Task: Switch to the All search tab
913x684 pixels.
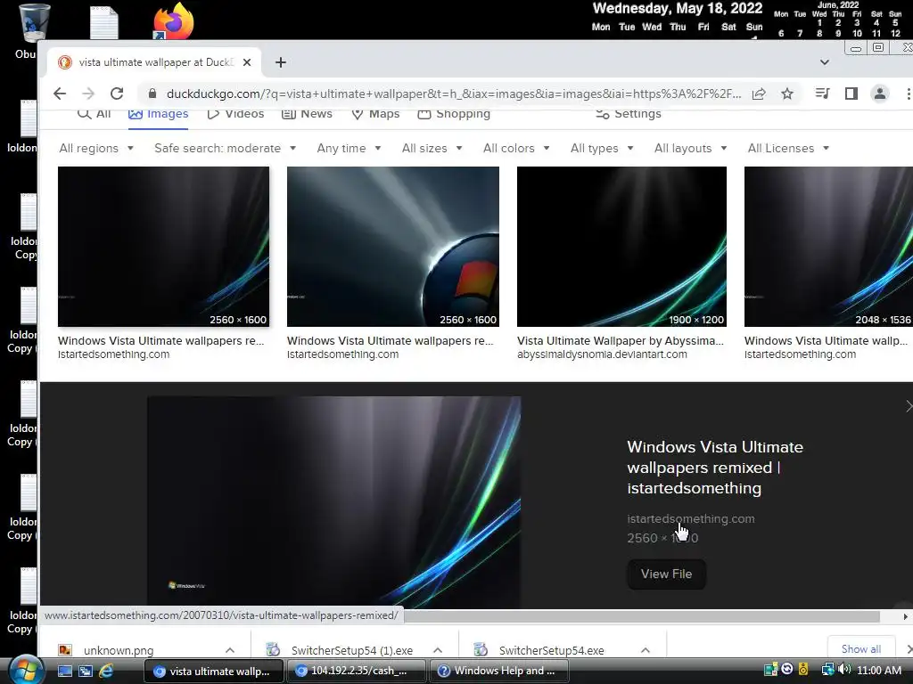Action: click(x=95, y=113)
